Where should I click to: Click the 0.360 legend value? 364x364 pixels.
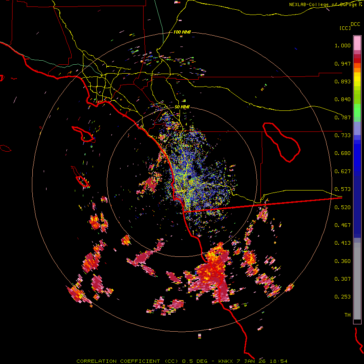(x=343, y=261)
